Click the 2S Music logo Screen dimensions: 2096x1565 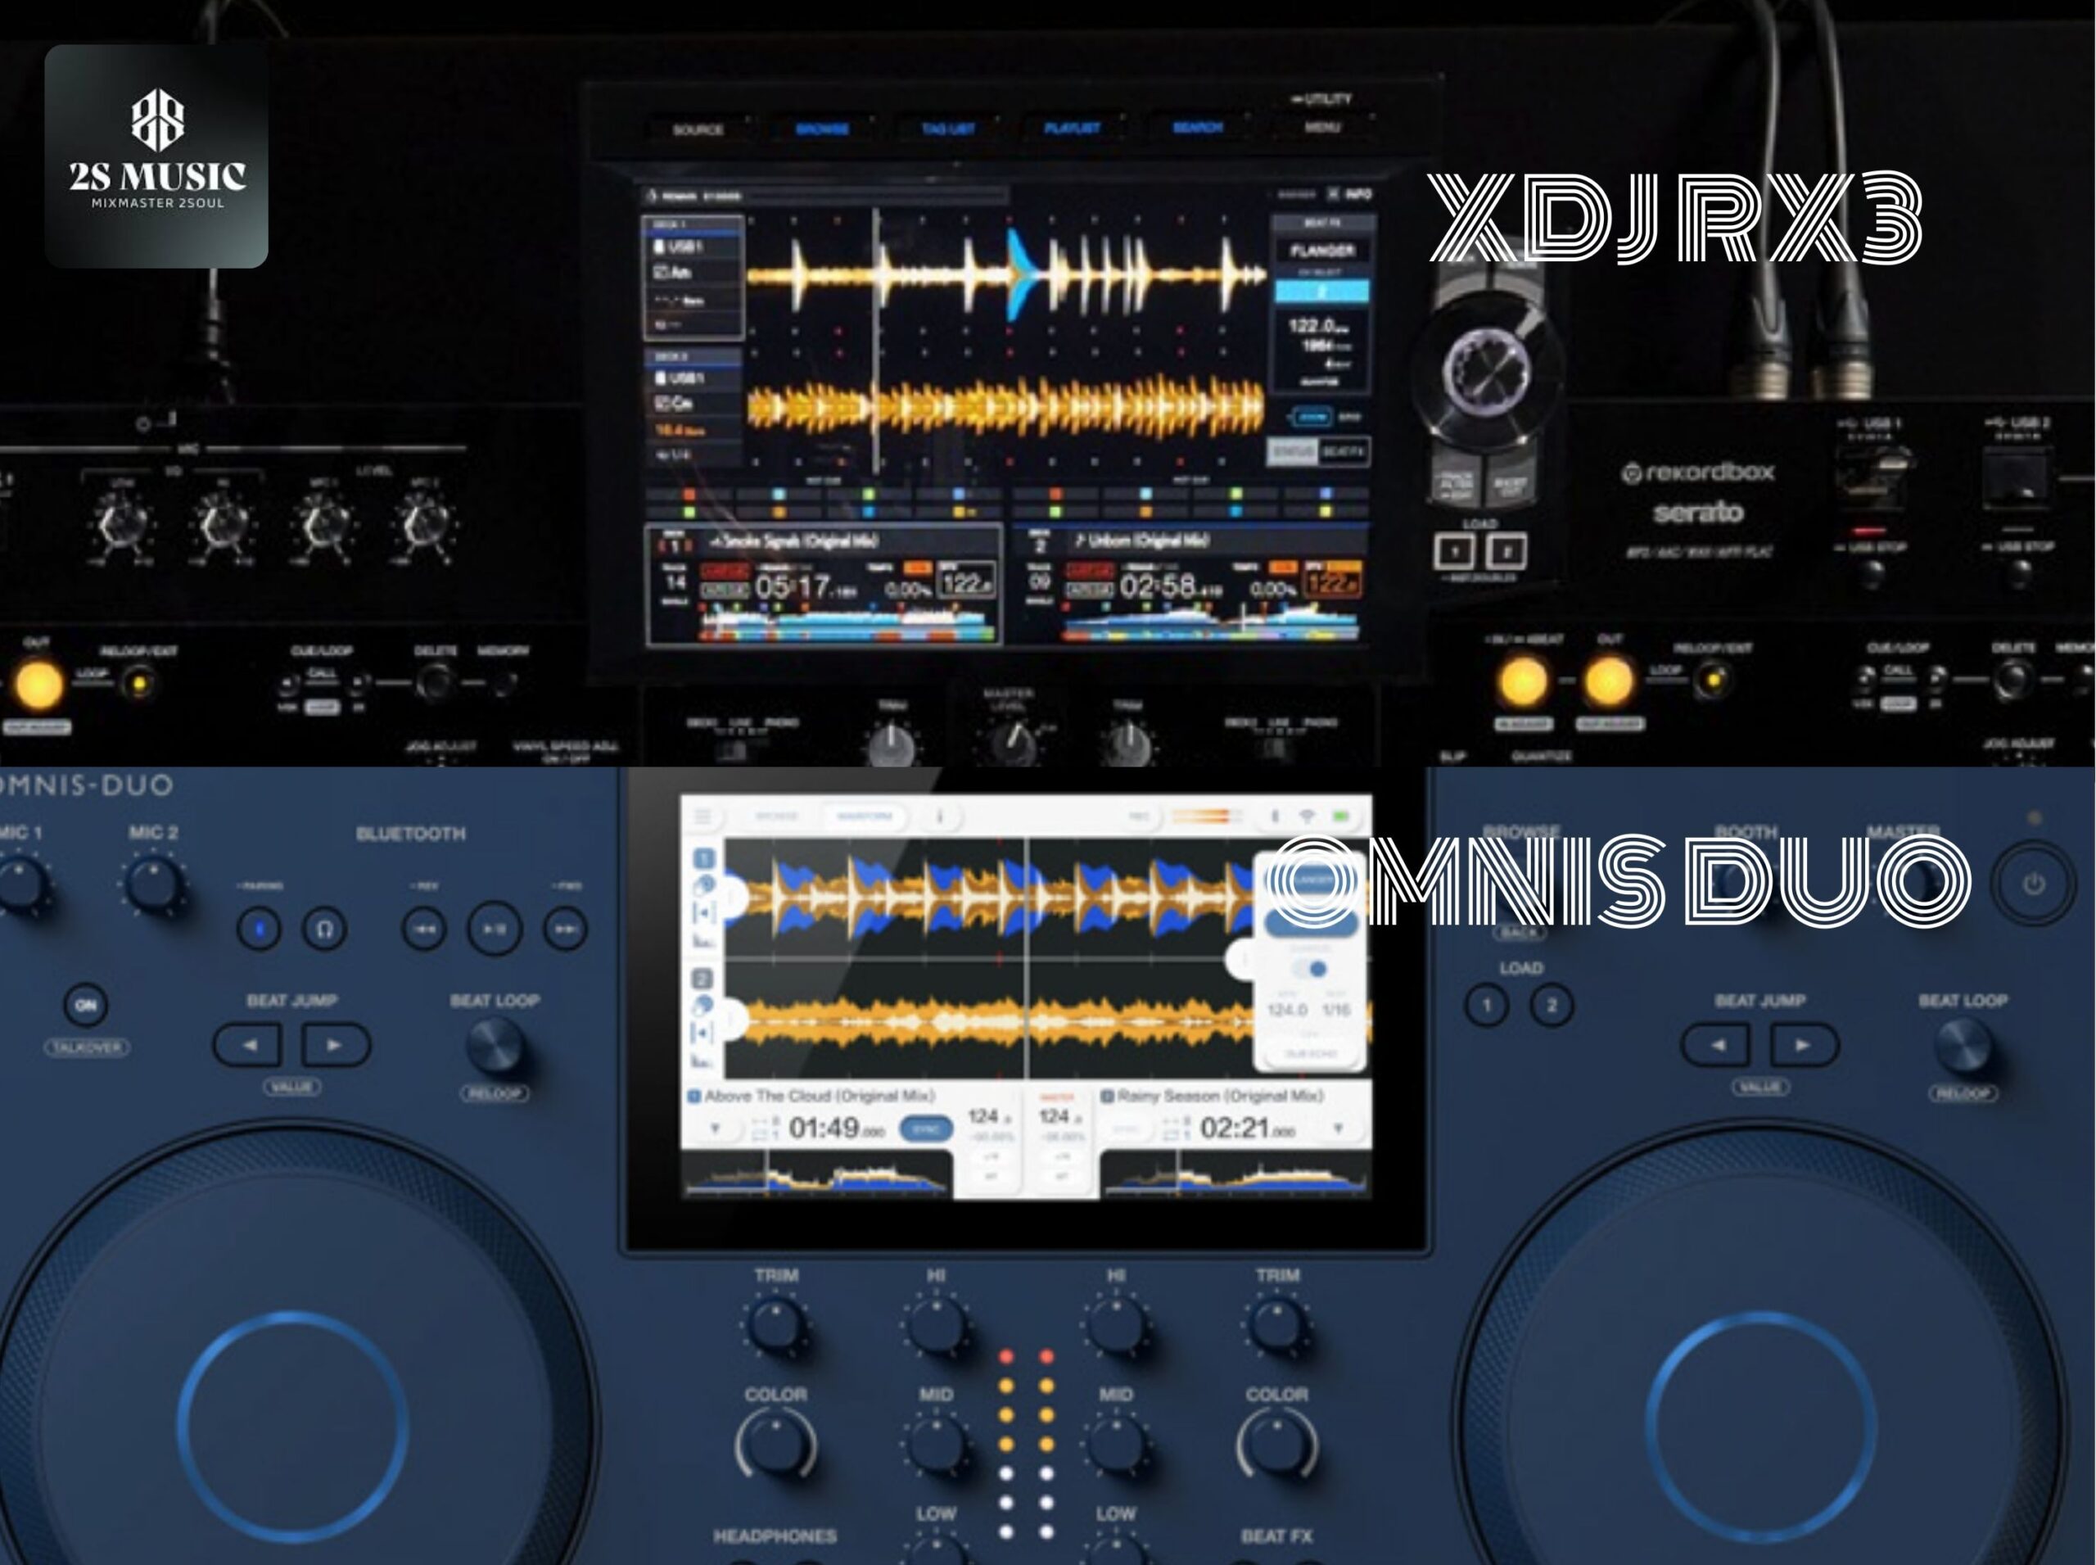coord(156,156)
